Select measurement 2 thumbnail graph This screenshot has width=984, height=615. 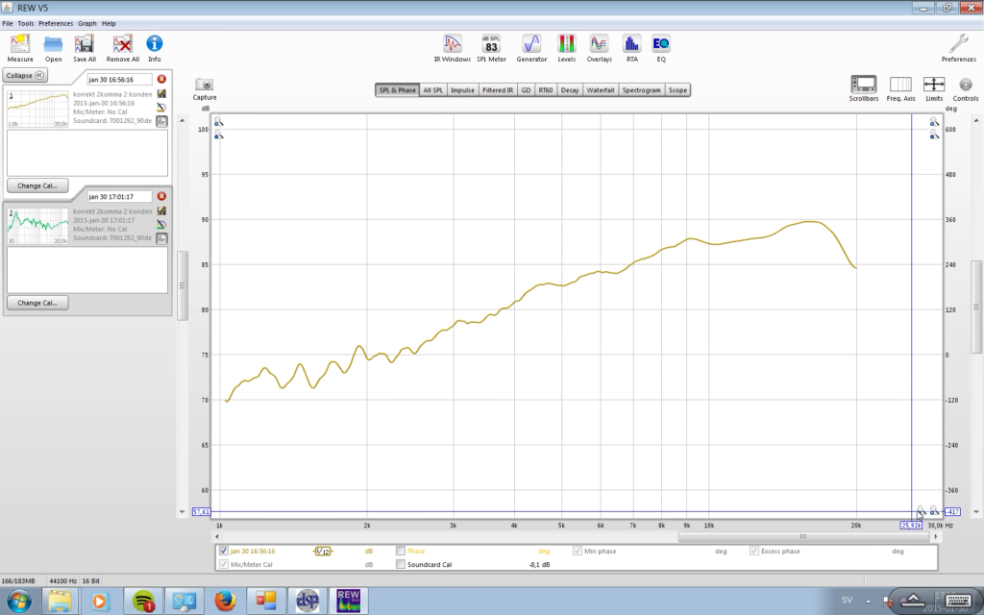click(x=37, y=226)
